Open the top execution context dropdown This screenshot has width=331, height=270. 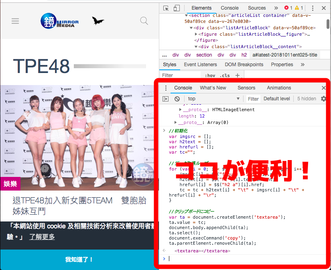click(x=213, y=99)
